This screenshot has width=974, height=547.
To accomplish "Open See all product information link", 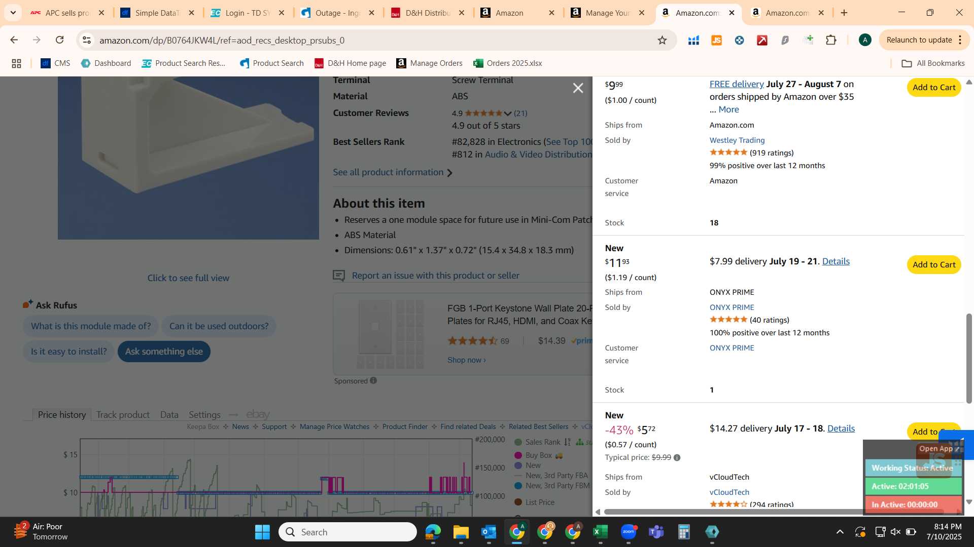I will (393, 172).
